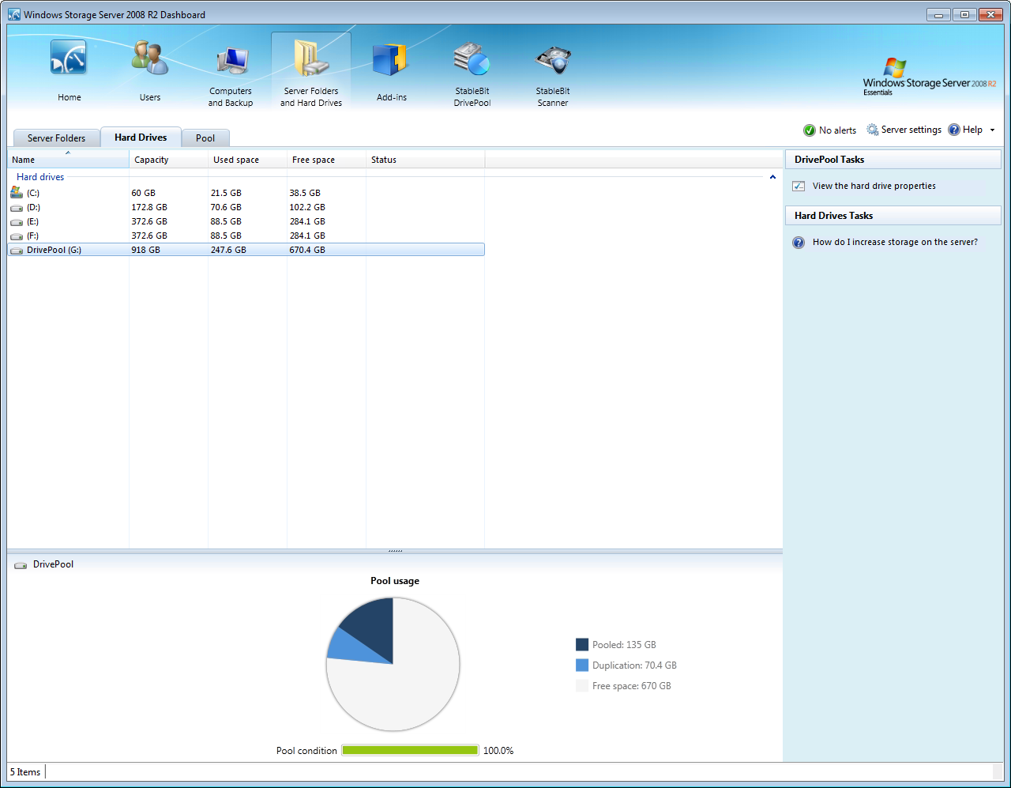Select Server Folders and Hard Drives icon
Viewport: 1011px width, 788px height.
point(311,61)
